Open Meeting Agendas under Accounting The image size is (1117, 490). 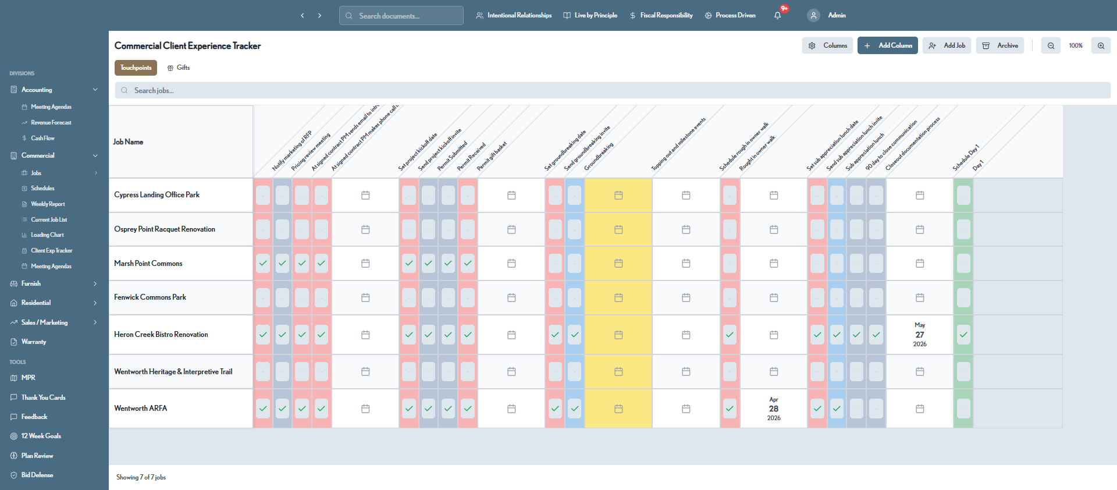pyautogui.click(x=51, y=107)
